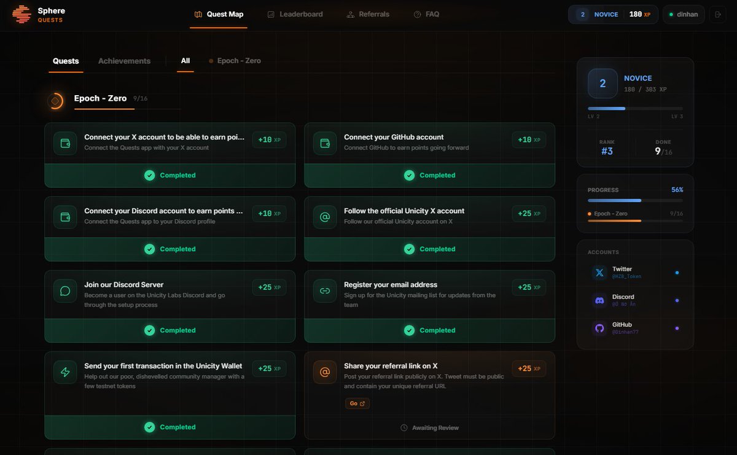Click the blue overall Progress bar
Image resolution: width=737 pixels, height=455 pixels.
(635, 200)
